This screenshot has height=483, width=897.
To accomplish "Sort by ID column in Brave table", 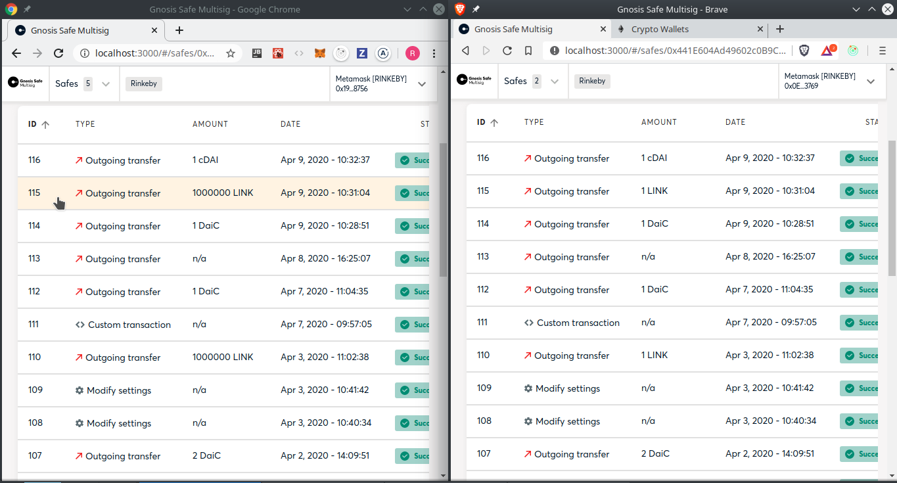I will click(488, 122).
